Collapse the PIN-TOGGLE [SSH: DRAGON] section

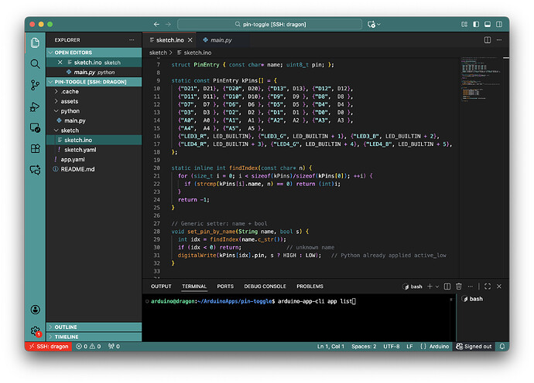(94, 82)
